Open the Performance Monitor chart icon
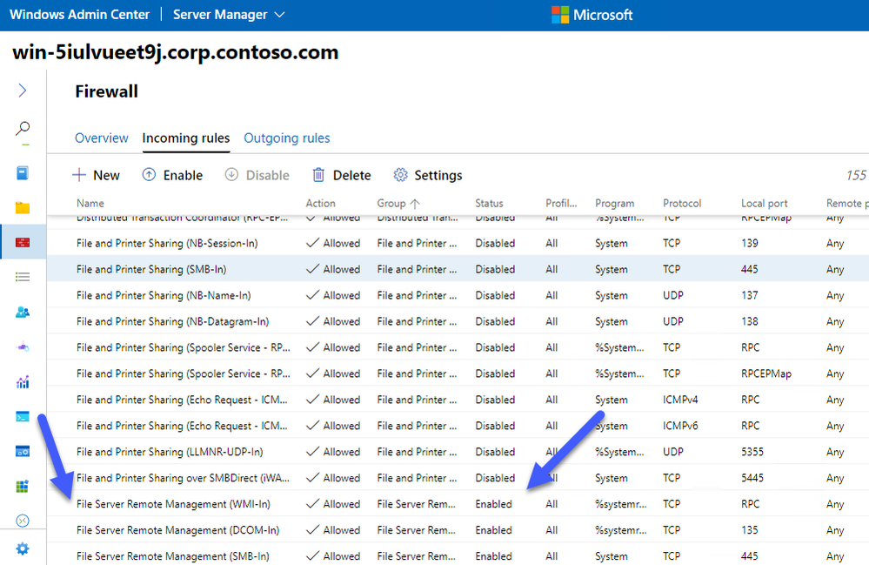The width and height of the screenshot is (869, 565). point(22,382)
